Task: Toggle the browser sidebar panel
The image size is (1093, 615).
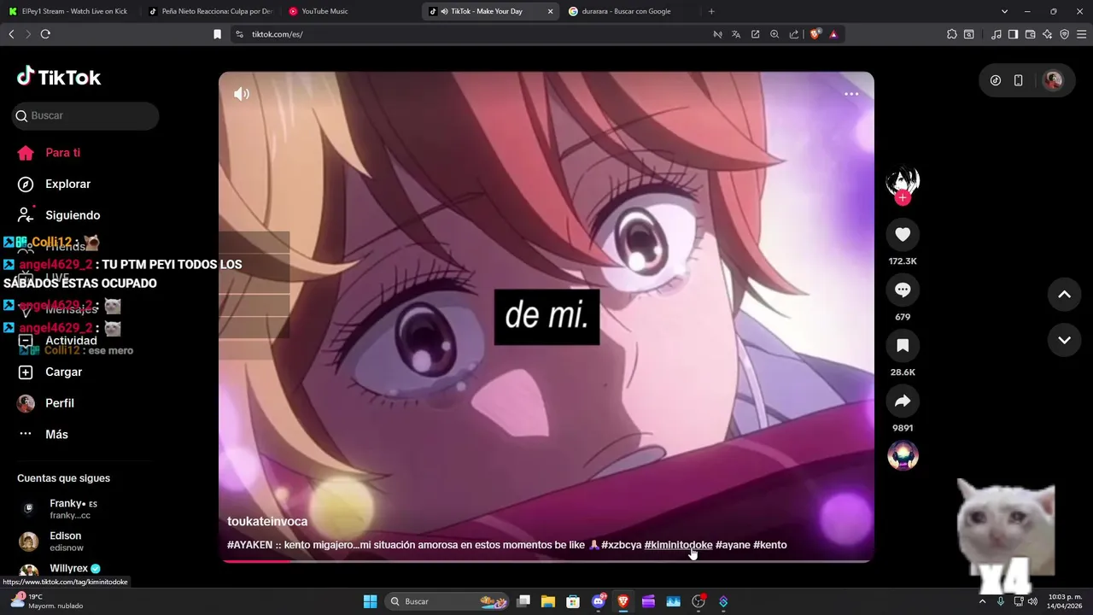Action: (1013, 34)
